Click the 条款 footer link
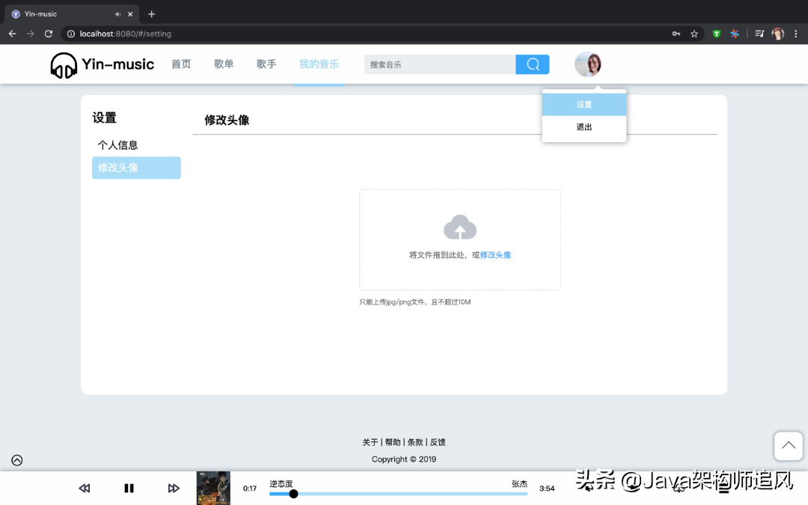The height and width of the screenshot is (505, 808). (415, 442)
